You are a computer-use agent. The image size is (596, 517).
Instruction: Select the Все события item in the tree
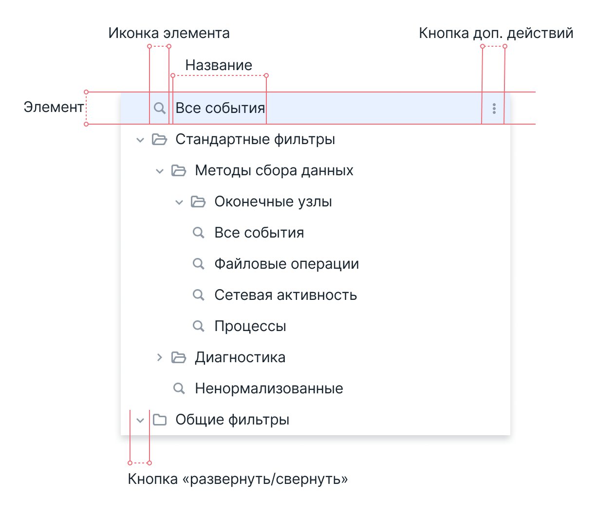click(x=259, y=233)
